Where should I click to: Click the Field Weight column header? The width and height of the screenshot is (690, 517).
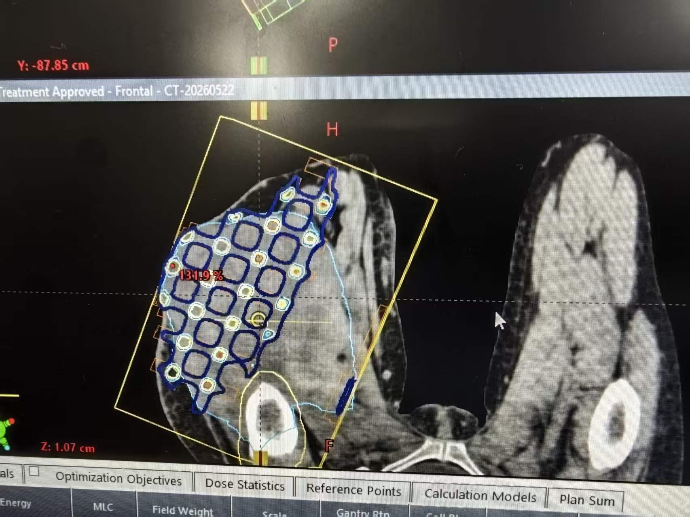[x=183, y=510]
